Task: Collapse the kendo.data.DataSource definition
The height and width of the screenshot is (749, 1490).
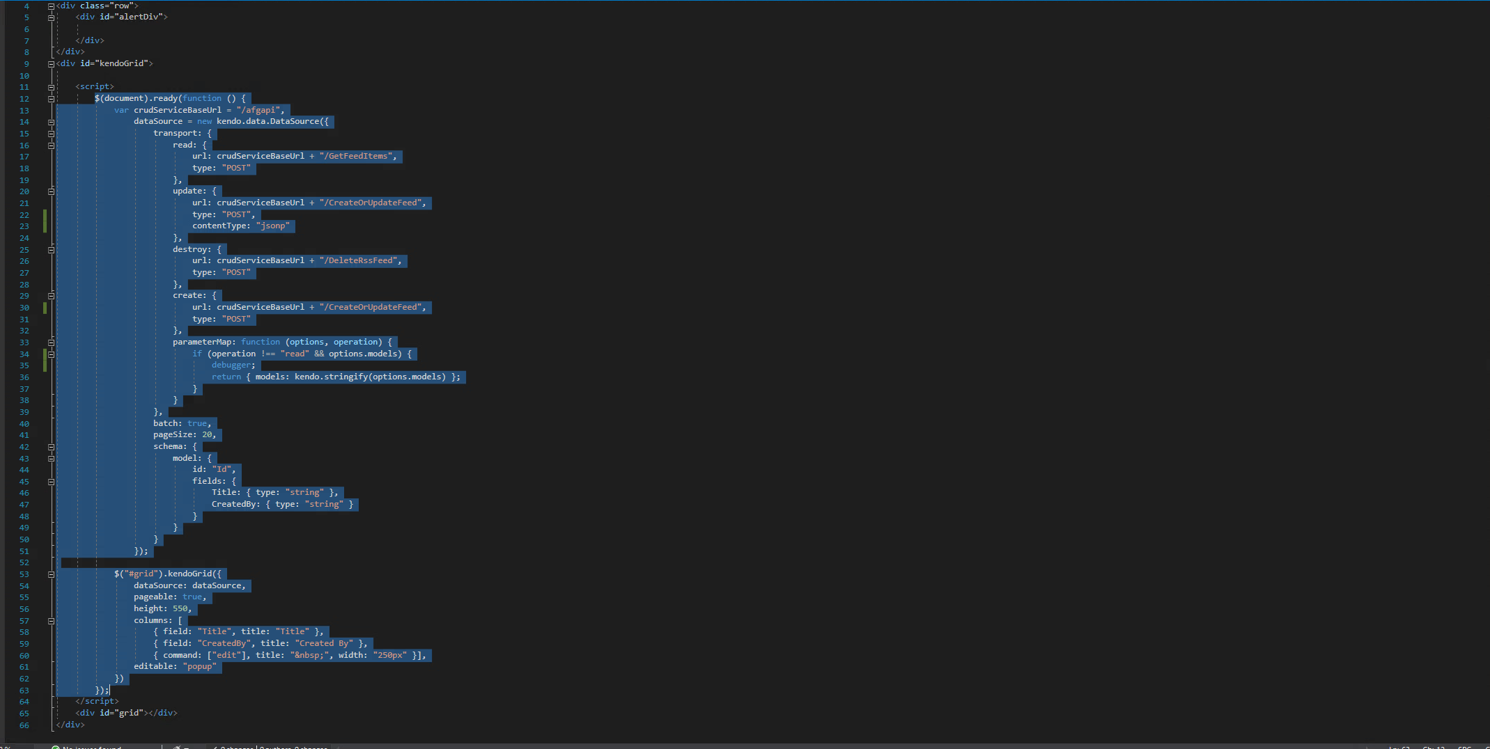Action: (51, 123)
